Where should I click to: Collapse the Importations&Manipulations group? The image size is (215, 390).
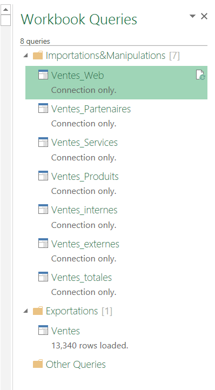pyautogui.click(x=25, y=55)
